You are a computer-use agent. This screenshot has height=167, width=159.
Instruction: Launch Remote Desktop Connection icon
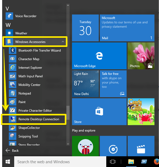(13, 119)
